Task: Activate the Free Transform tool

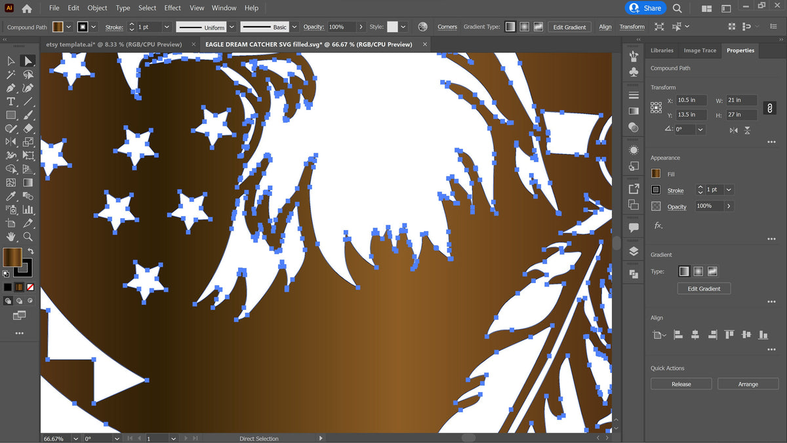Action: pyautogui.click(x=28, y=155)
